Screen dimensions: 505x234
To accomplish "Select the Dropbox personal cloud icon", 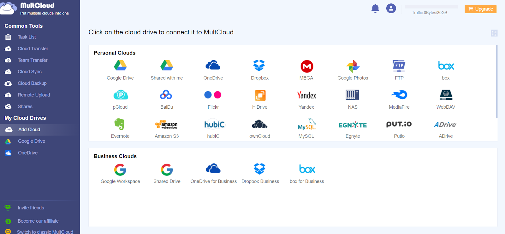I will [x=259, y=66].
